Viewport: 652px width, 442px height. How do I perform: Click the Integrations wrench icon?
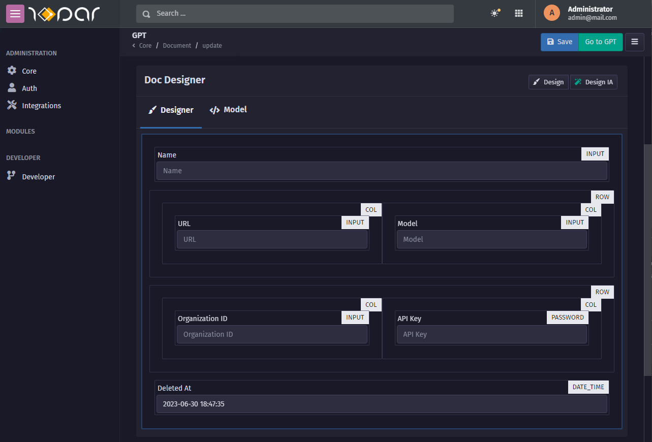(12, 105)
